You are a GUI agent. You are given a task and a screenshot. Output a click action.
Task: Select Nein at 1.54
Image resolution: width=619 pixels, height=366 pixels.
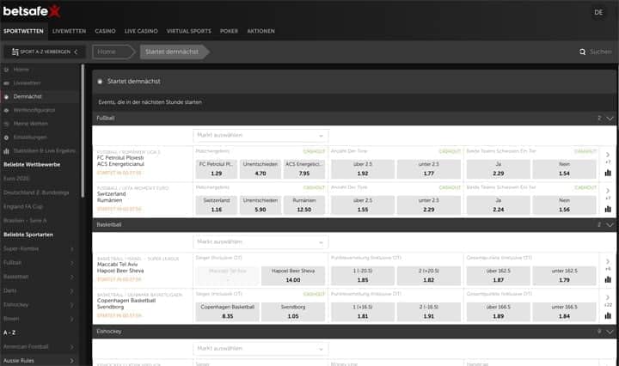(564, 168)
